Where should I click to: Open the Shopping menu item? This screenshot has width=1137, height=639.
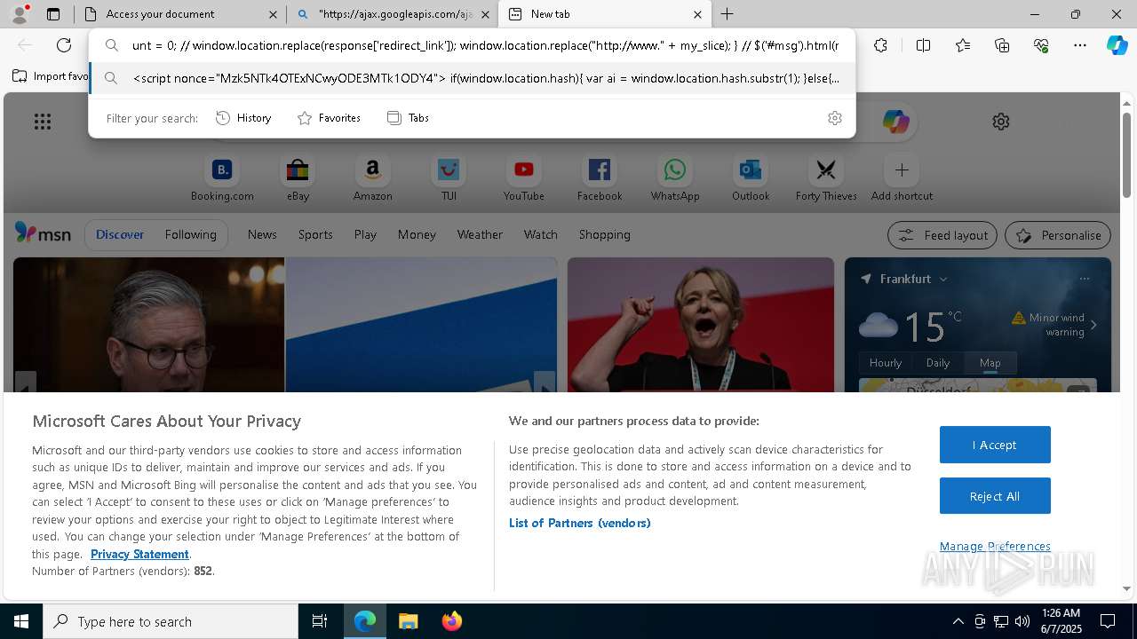[604, 234]
